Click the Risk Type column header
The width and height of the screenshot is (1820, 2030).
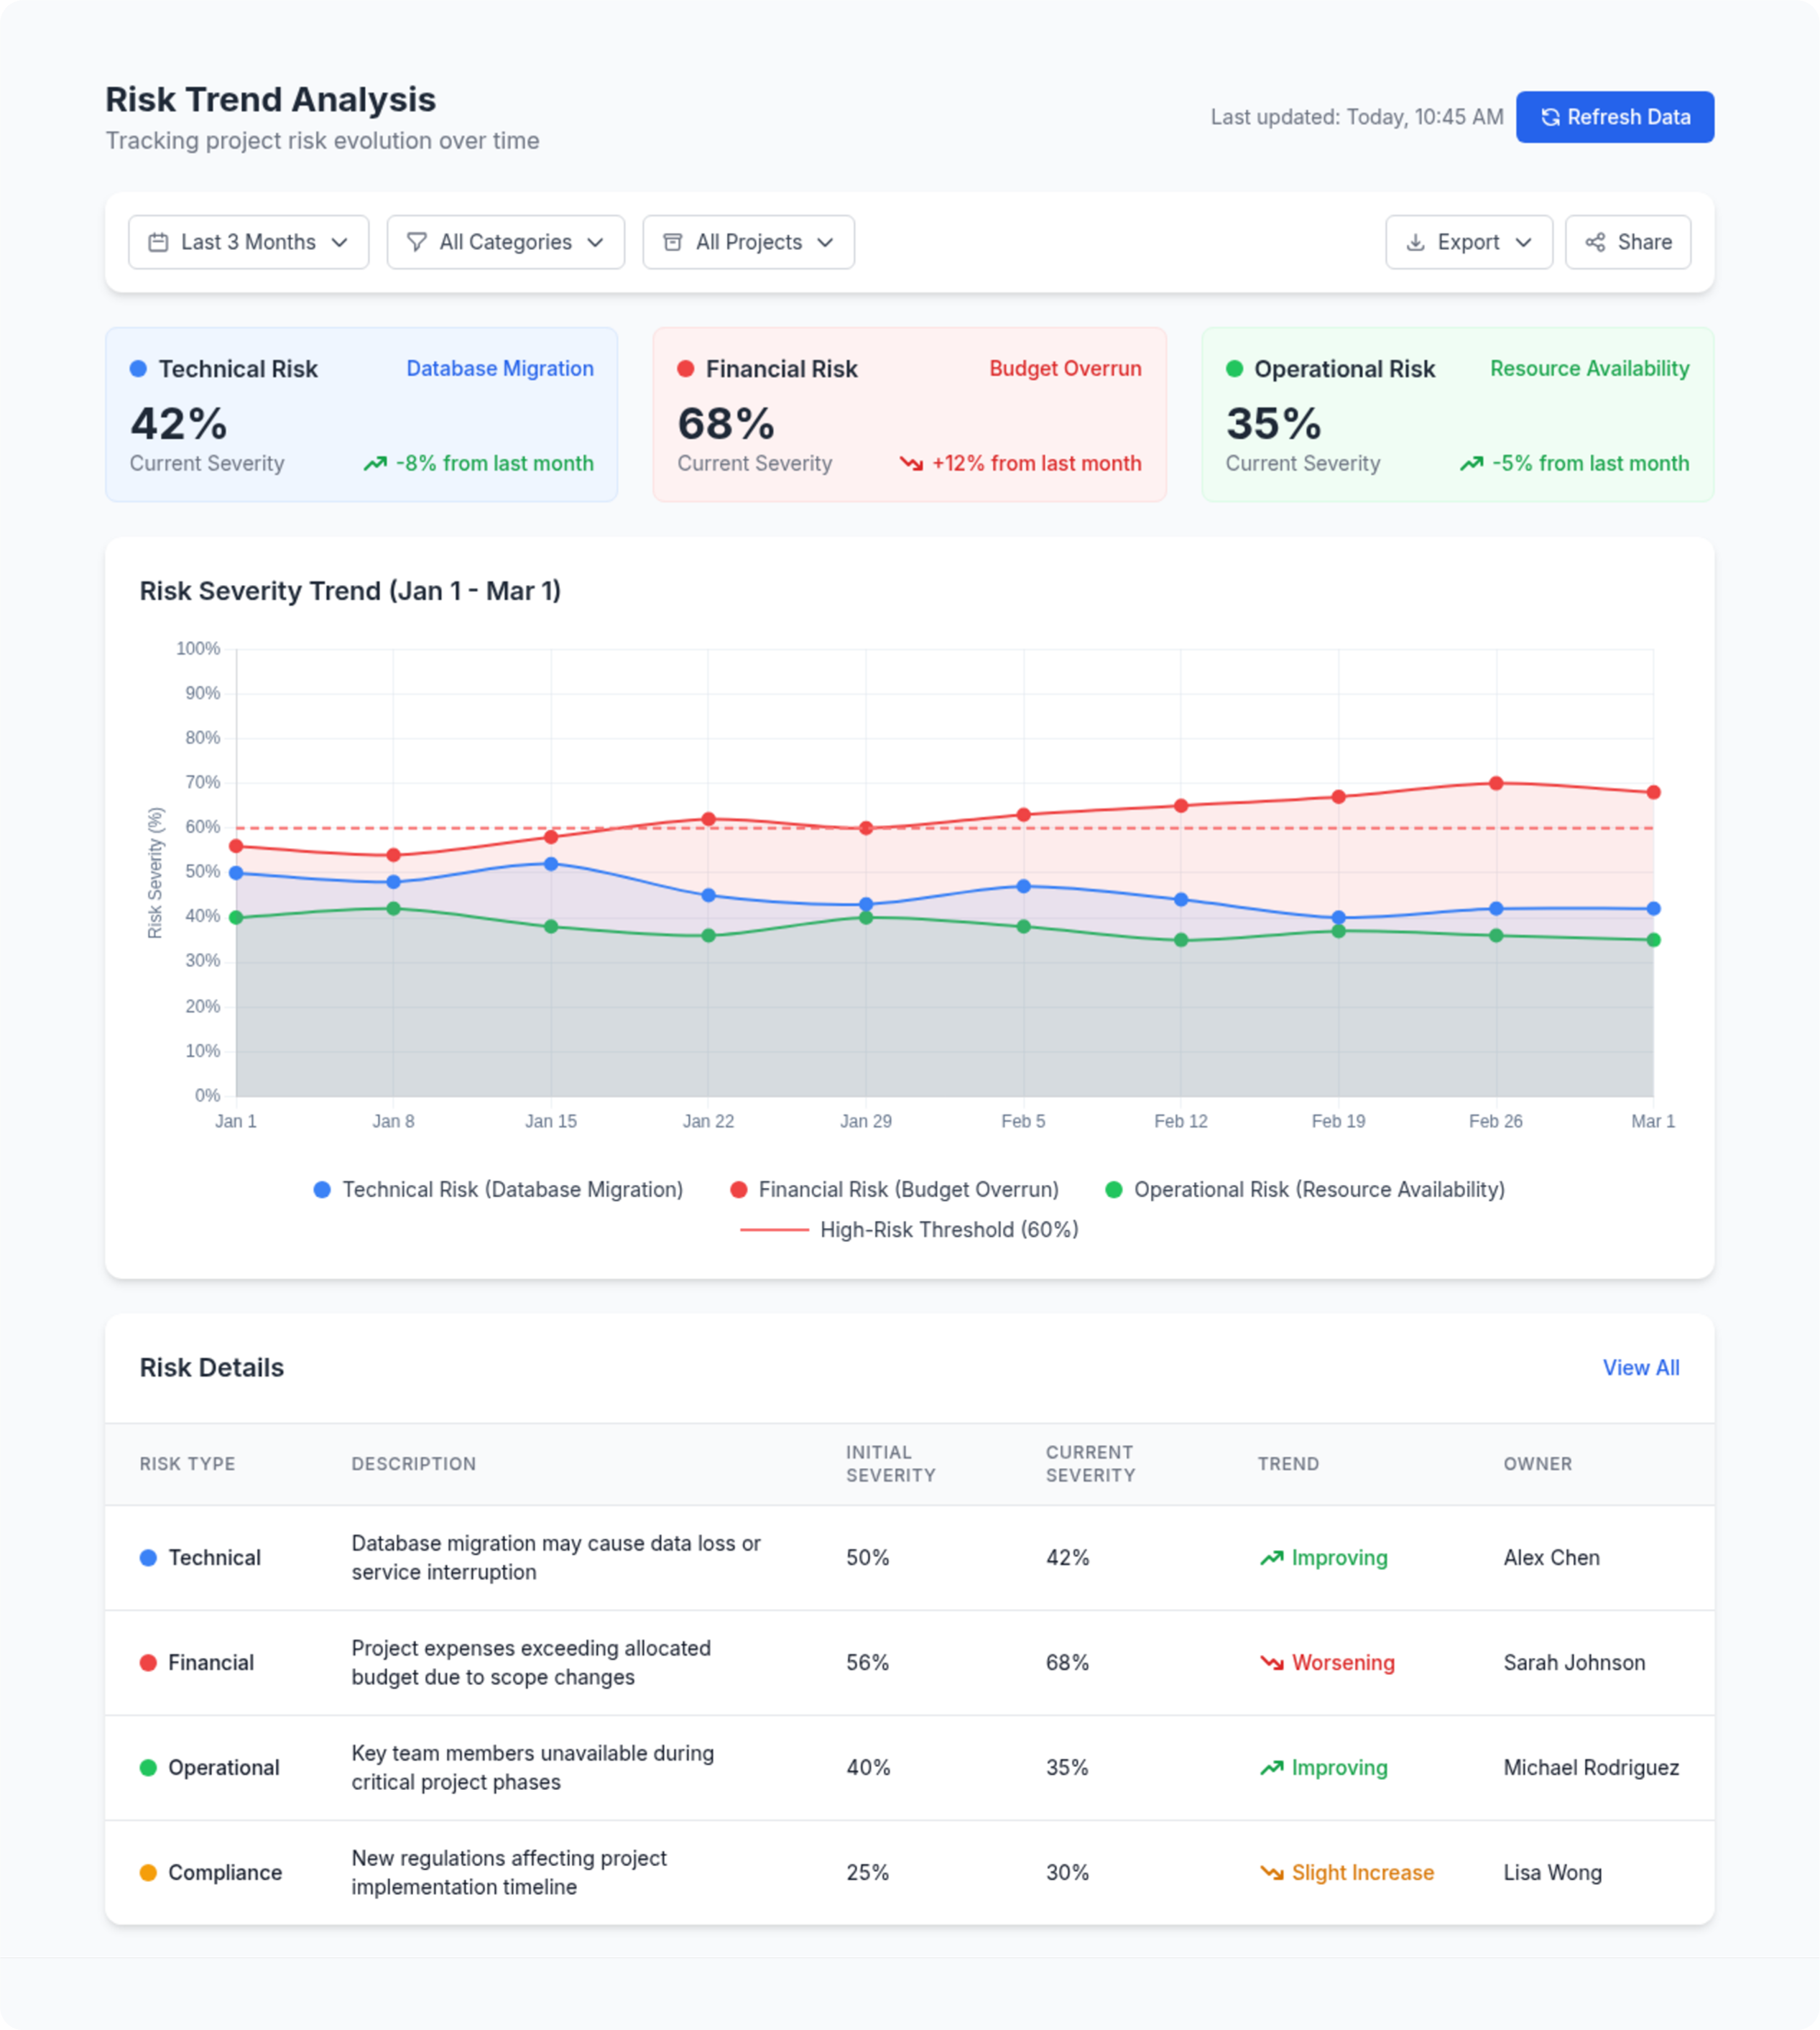click(x=187, y=1464)
